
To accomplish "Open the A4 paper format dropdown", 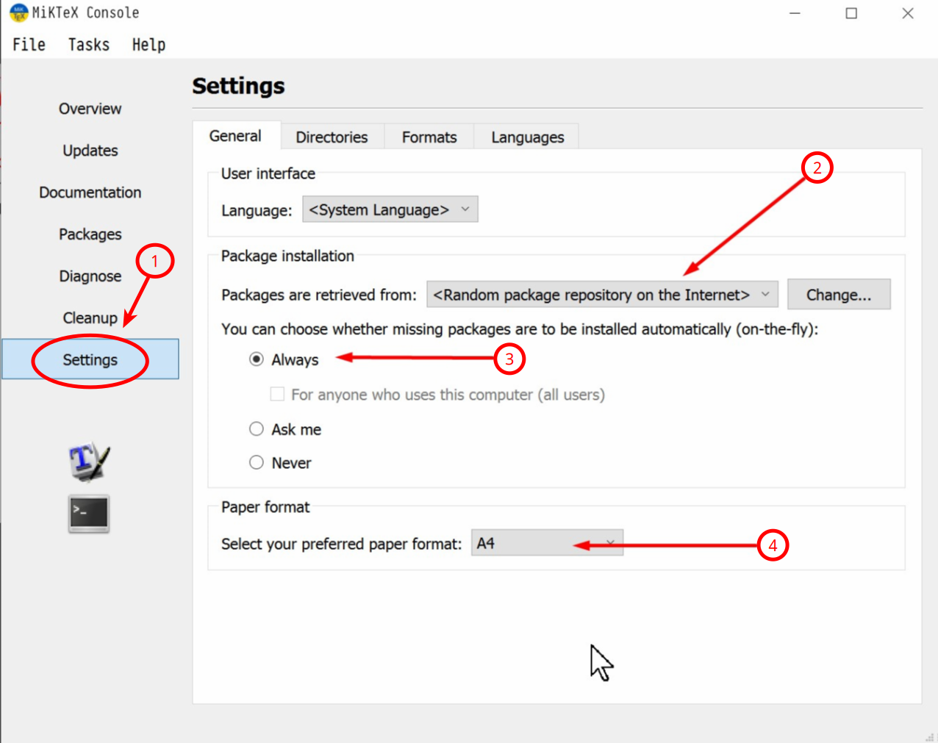I will coord(547,543).
